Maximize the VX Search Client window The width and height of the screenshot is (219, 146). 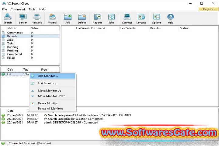[x=202, y=3]
